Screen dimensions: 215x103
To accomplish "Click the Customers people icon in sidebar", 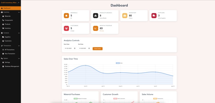I will [3, 41].
